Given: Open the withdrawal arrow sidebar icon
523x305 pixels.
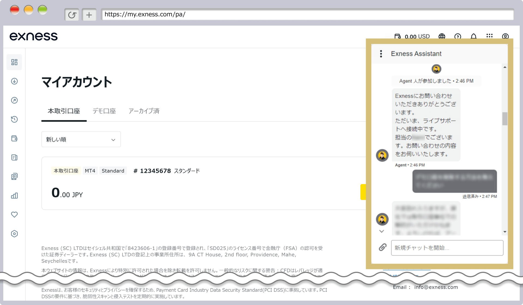Looking at the screenshot, I should (14, 100).
